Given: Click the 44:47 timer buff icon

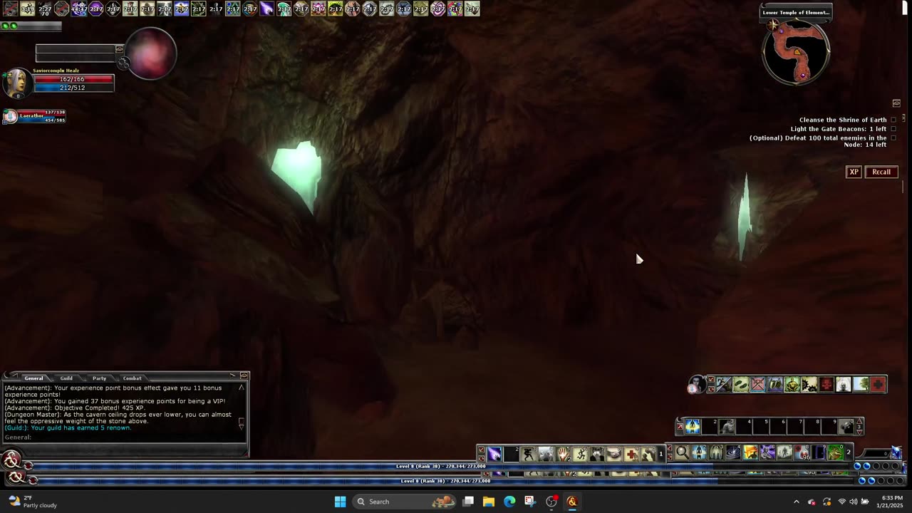Looking at the screenshot, I should point(79,9).
